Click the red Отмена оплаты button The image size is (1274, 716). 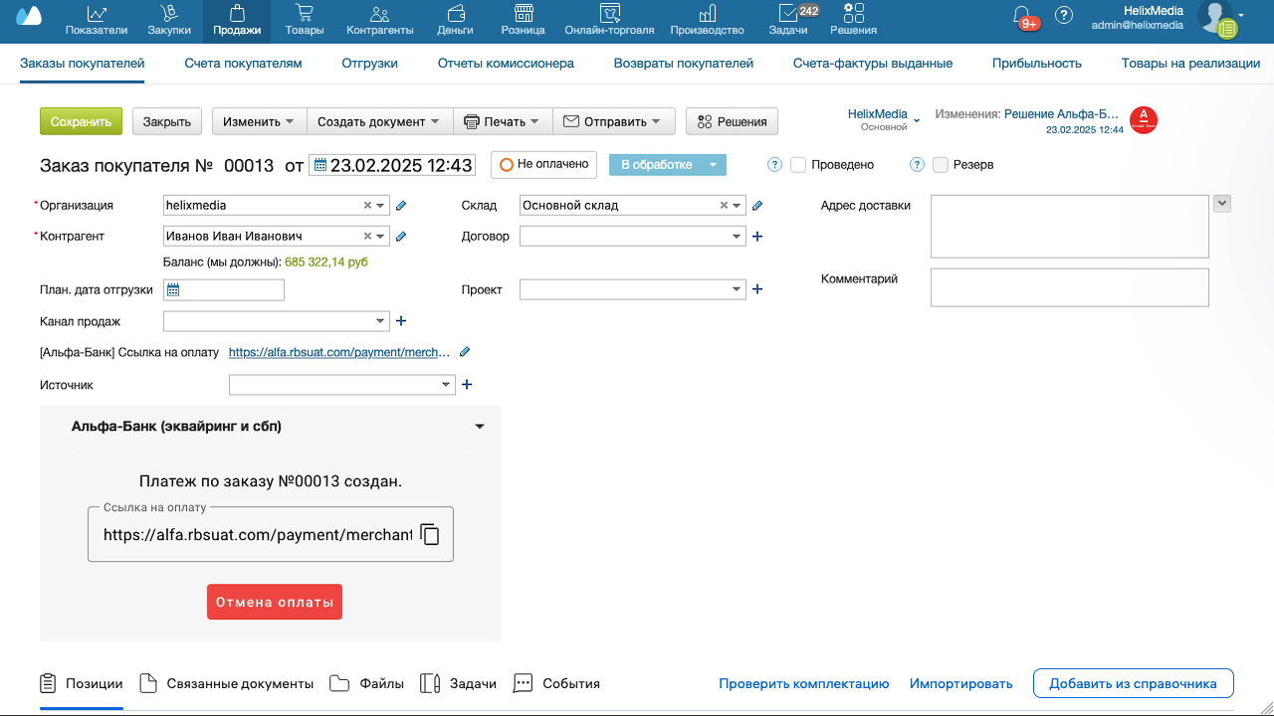coord(275,602)
